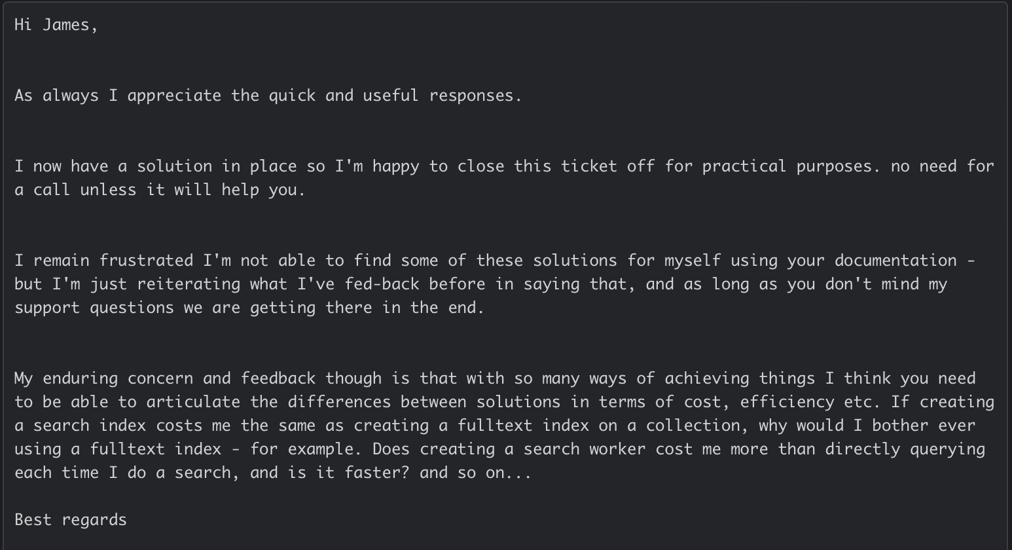Click the words 'close this ticket off'
1012x550 pixels.
click(556, 166)
